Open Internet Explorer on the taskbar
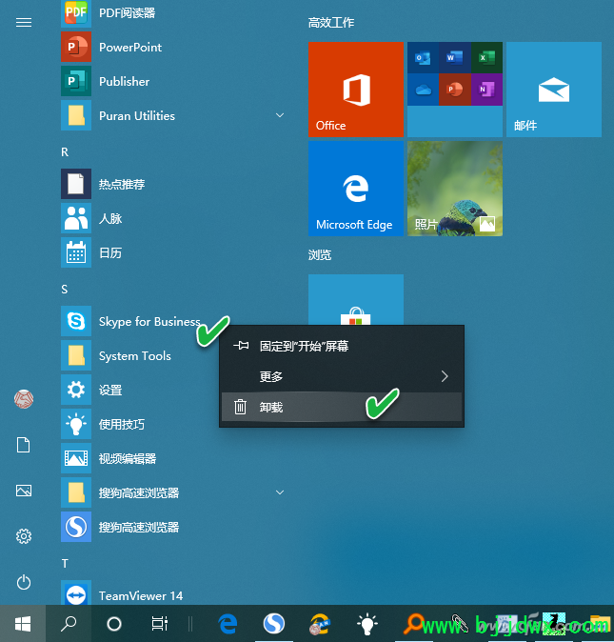The width and height of the screenshot is (614, 642). coord(320,624)
